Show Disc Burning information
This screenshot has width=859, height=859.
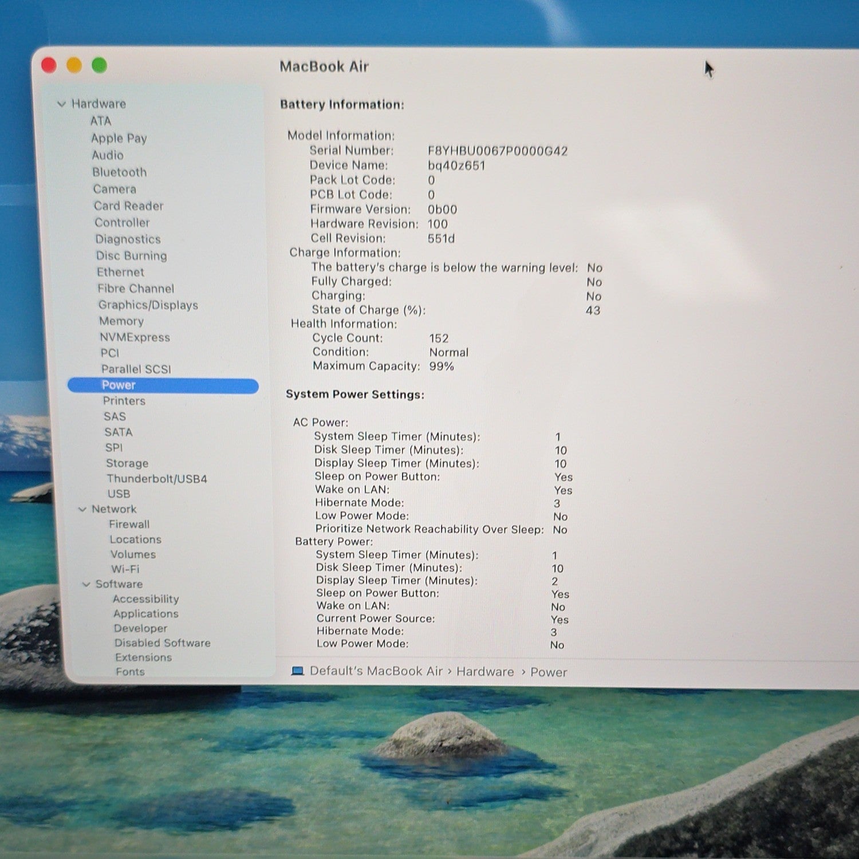click(132, 255)
